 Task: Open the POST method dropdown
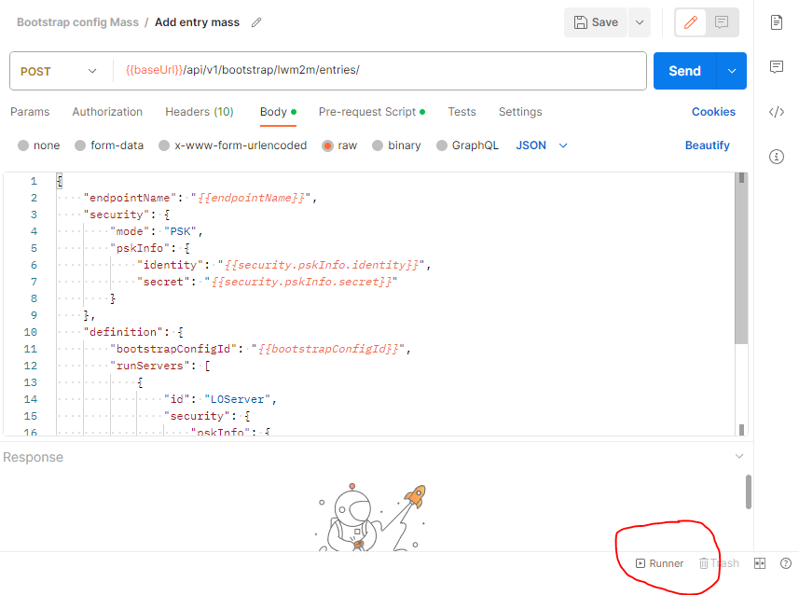(x=59, y=71)
